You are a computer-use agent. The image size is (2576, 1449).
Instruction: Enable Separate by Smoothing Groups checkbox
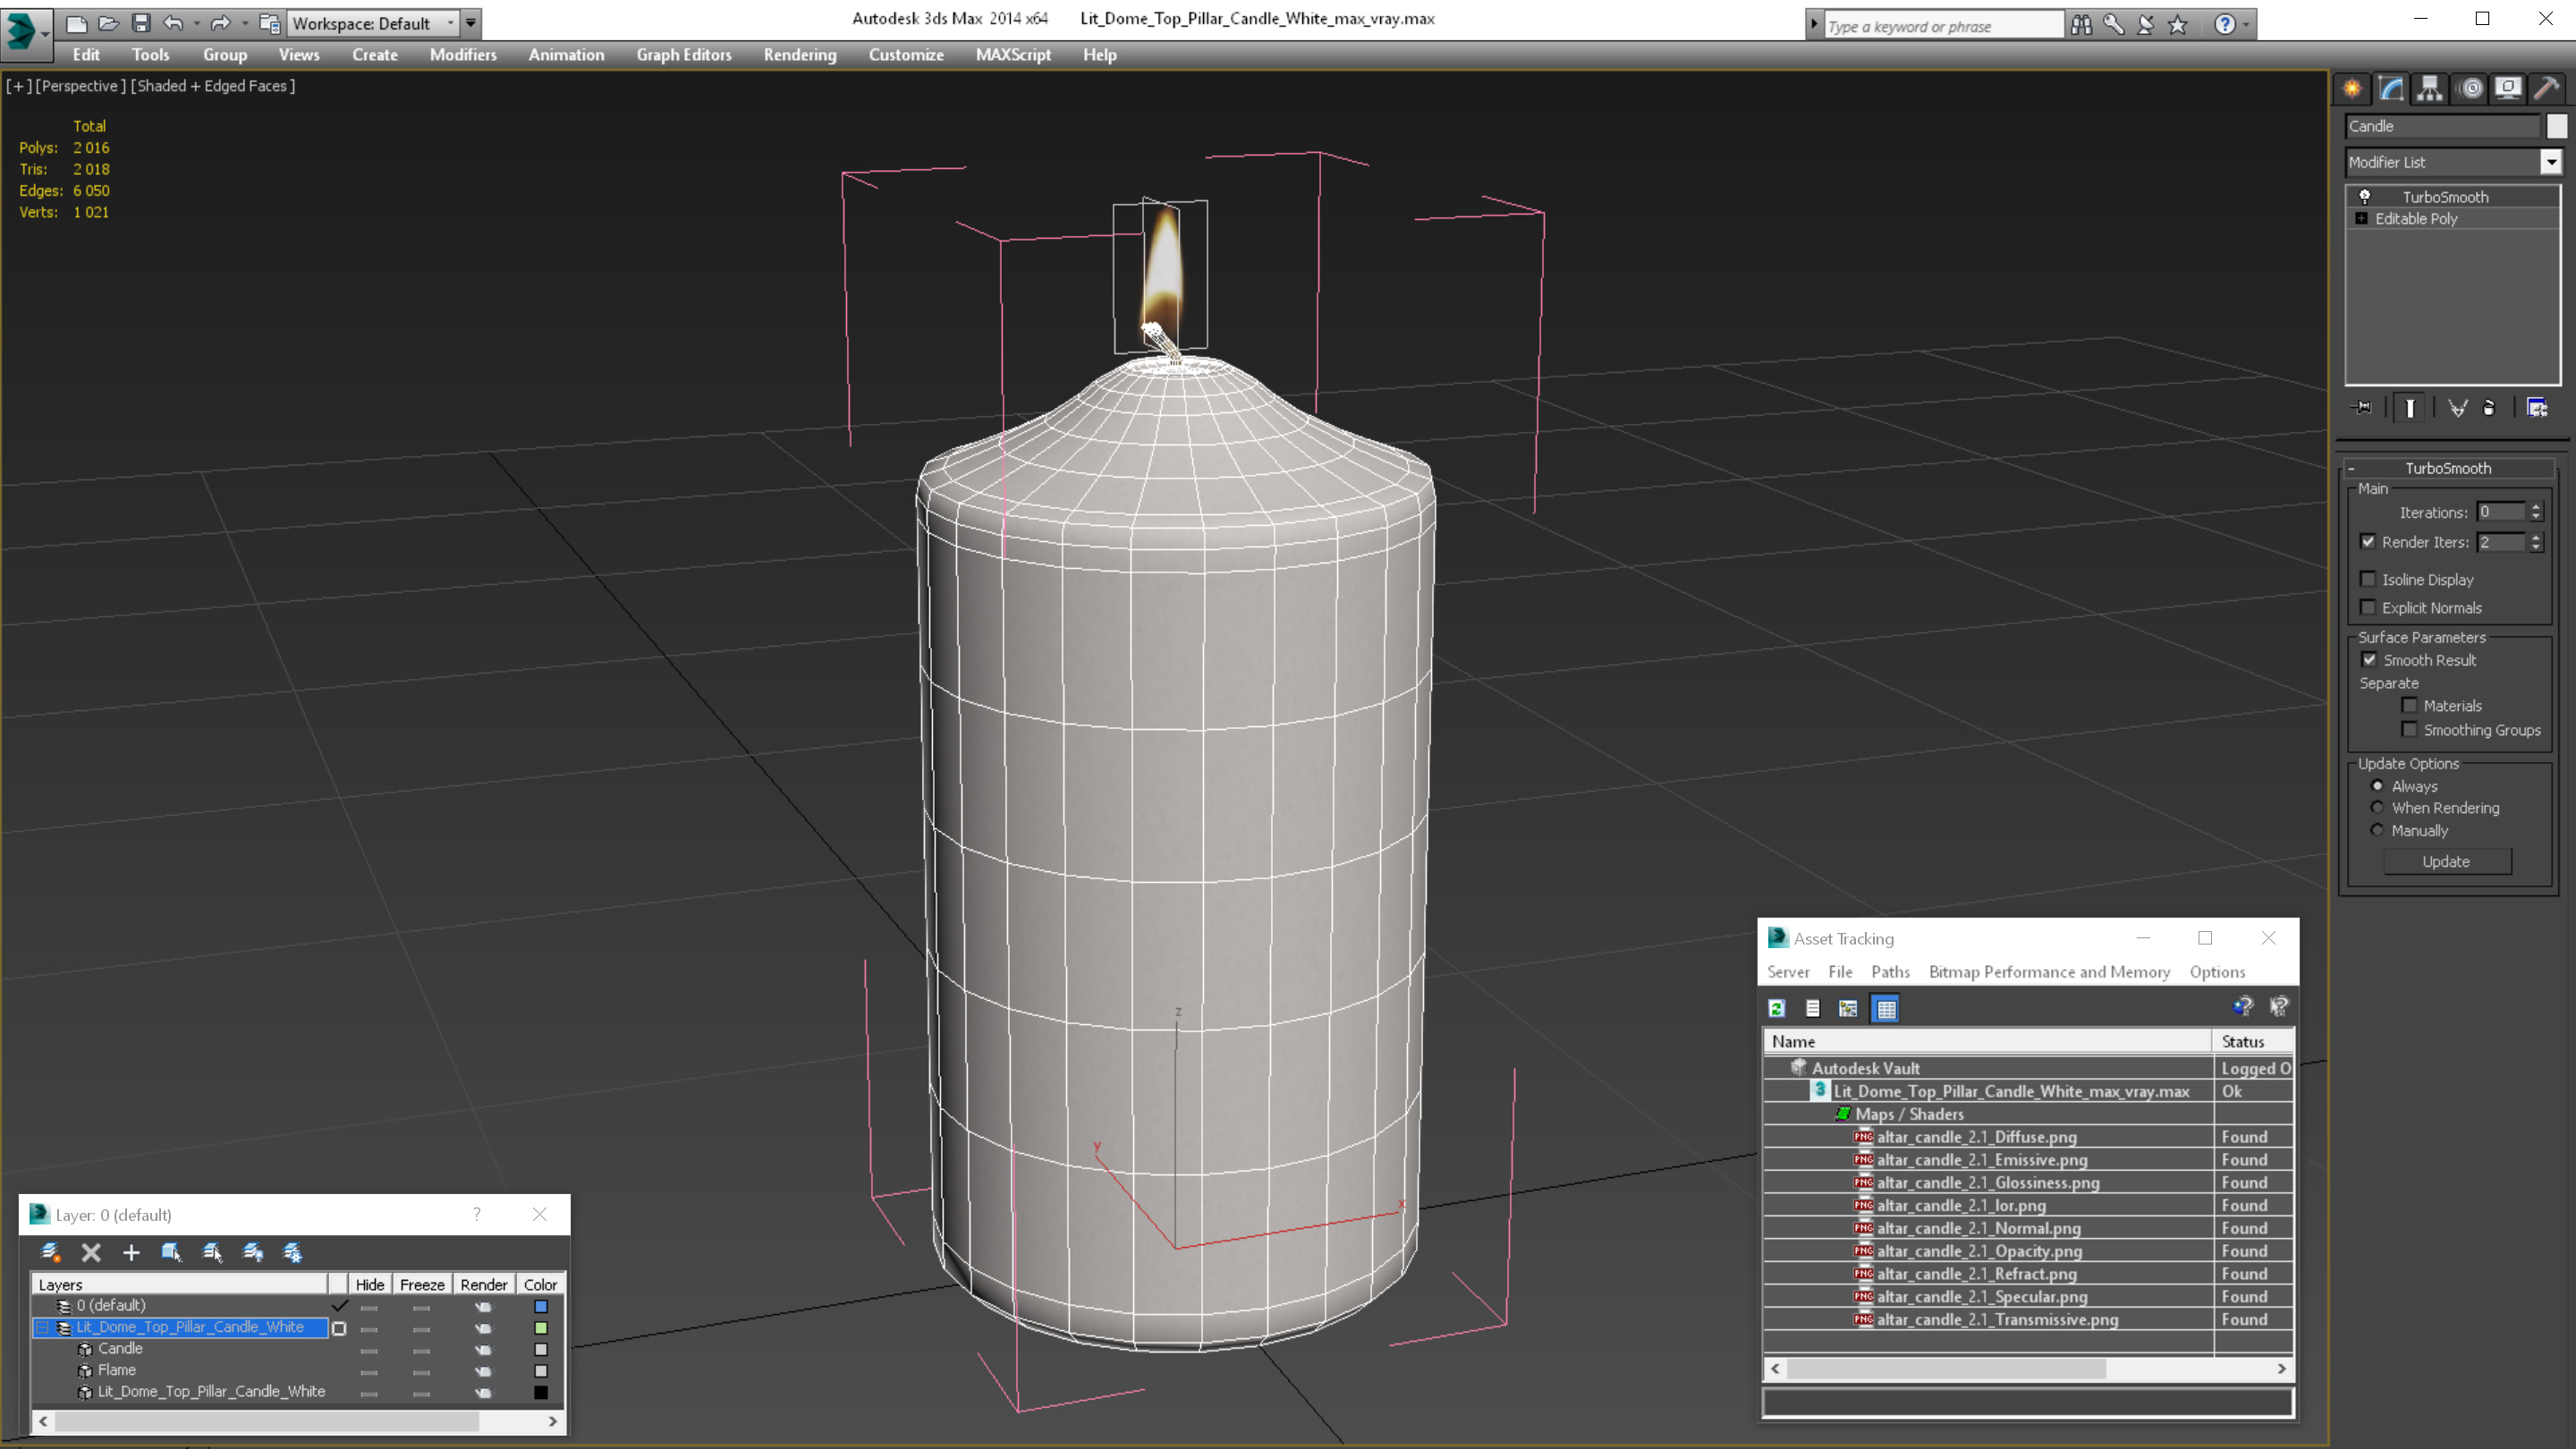[2410, 730]
